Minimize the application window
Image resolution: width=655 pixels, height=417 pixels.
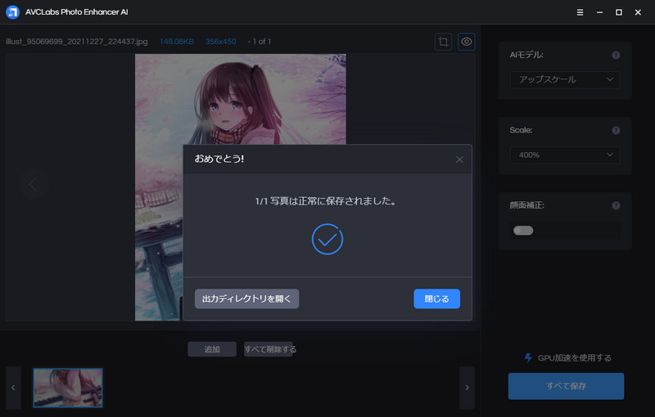[599, 12]
